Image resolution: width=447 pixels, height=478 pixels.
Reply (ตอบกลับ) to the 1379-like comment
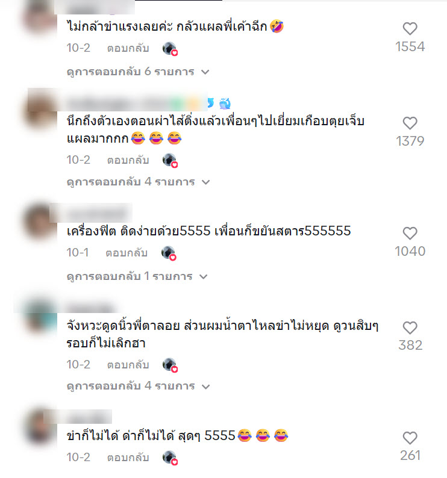coord(128,160)
